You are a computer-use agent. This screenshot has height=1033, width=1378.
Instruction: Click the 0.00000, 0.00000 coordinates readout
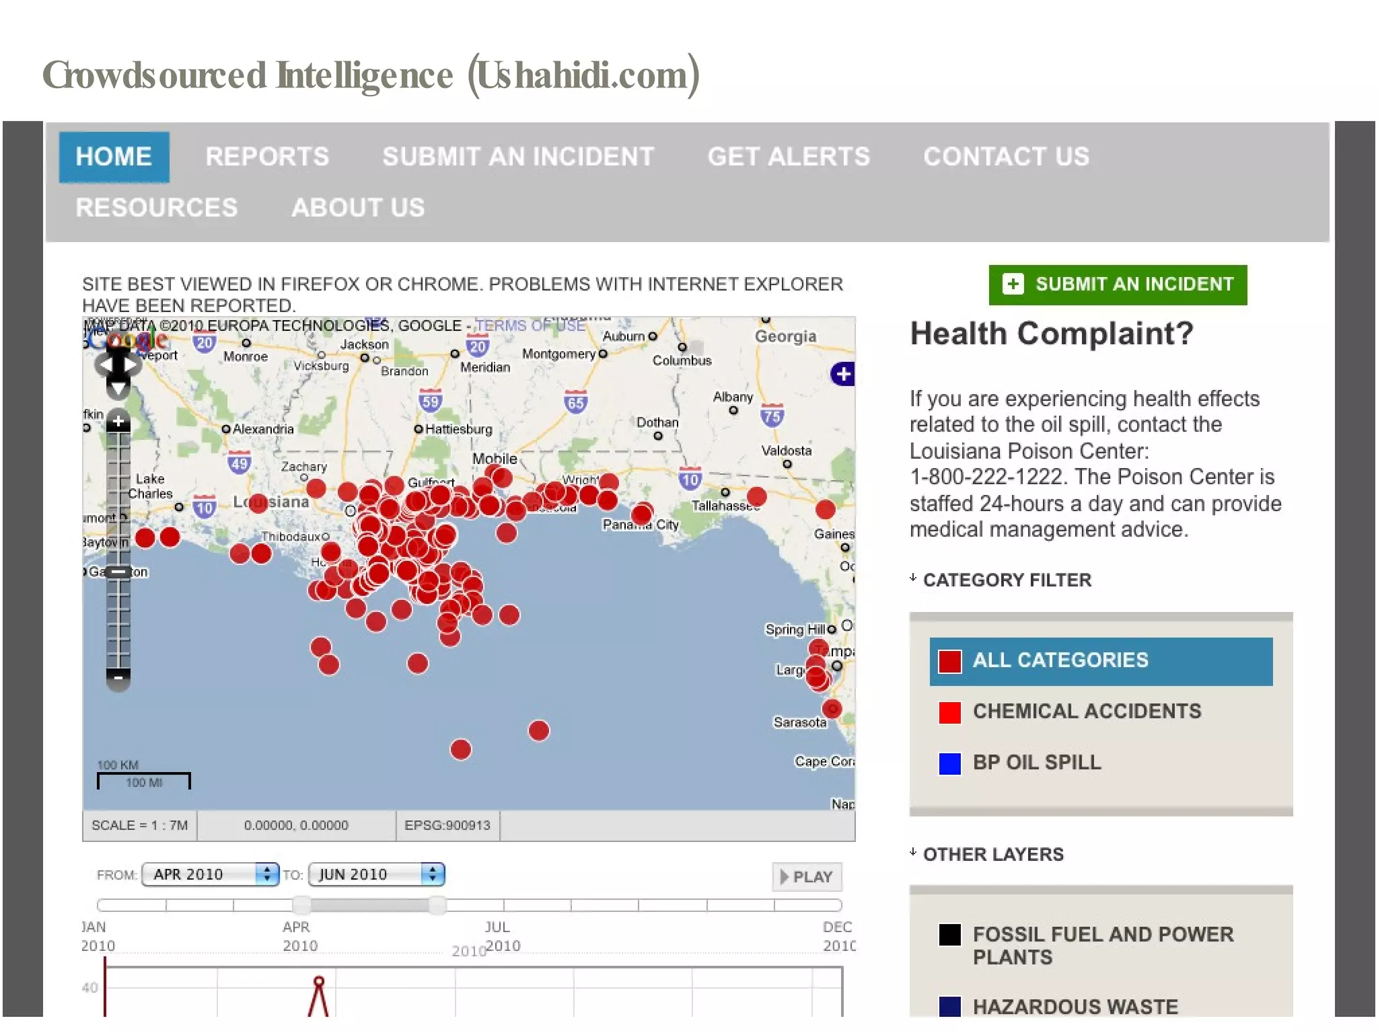pos(296,825)
